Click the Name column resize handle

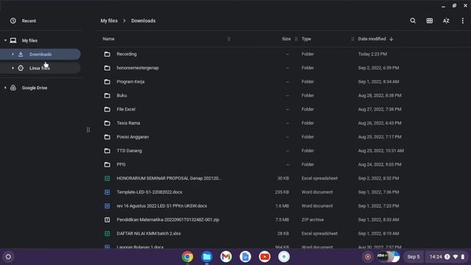pyautogui.click(x=229, y=39)
